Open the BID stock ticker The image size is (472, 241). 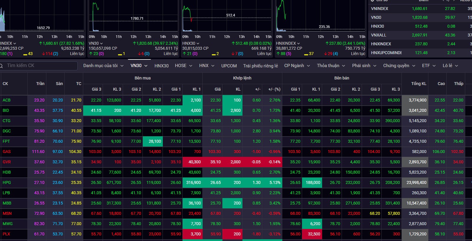click(6, 110)
